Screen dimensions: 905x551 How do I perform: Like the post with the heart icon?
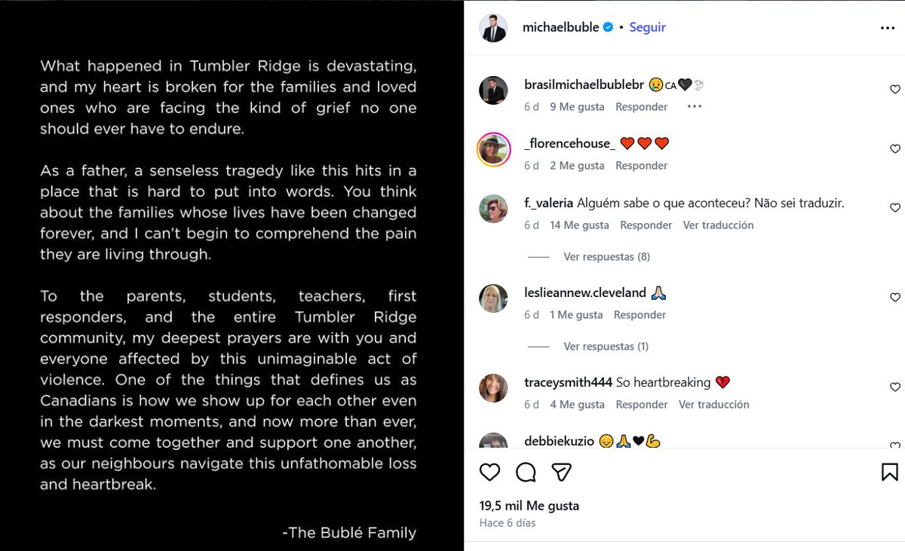[490, 473]
